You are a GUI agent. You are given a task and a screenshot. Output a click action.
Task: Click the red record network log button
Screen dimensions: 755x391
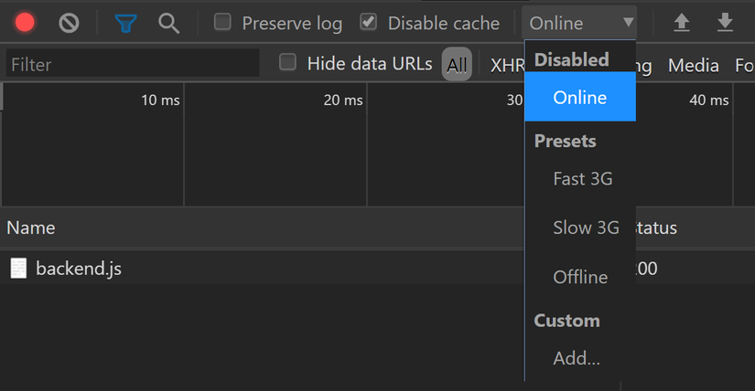click(x=25, y=23)
